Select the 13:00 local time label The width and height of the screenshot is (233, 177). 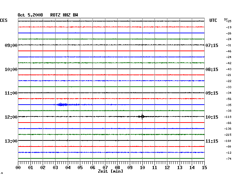click(11, 141)
